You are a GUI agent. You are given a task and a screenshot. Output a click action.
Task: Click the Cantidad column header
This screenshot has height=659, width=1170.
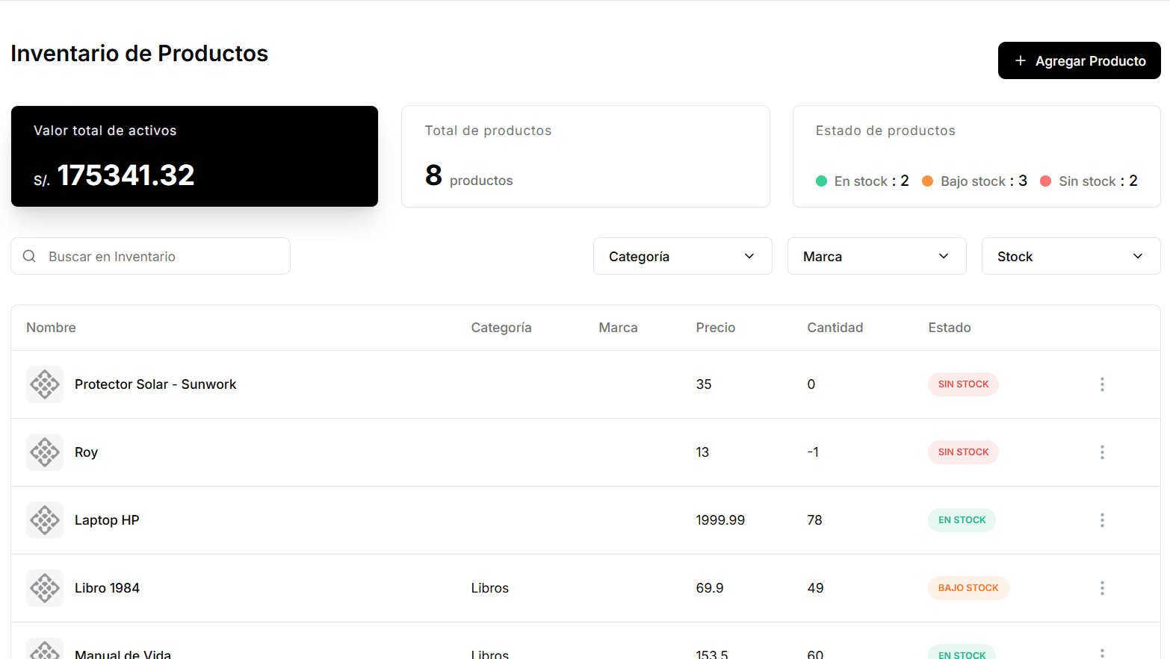coord(835,328)
